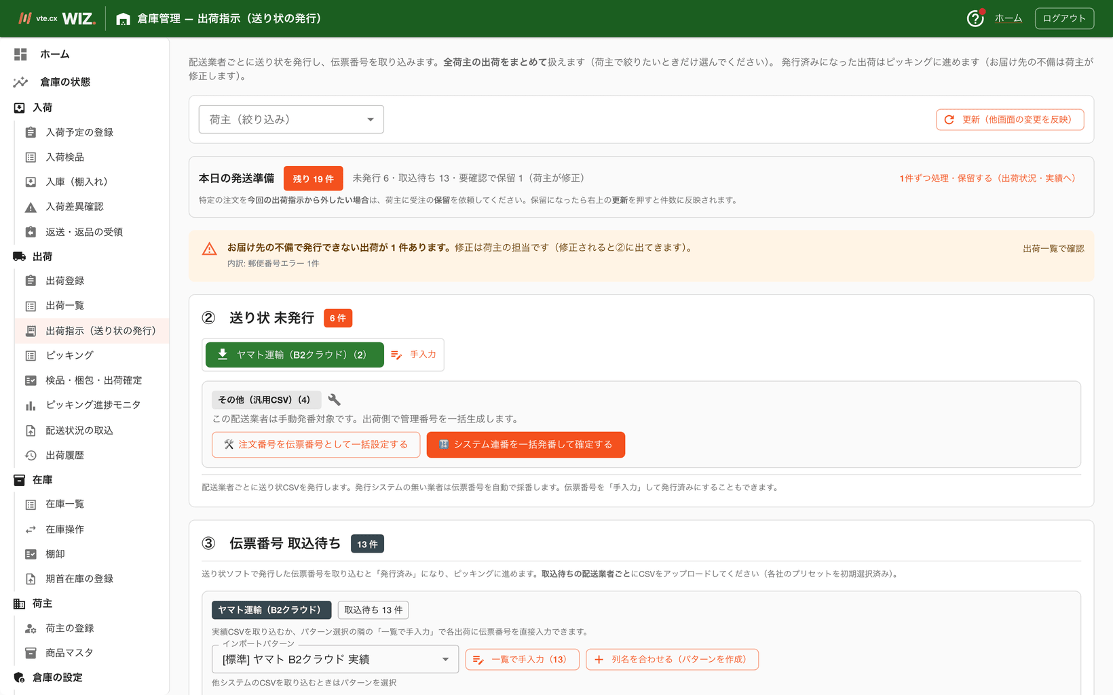The width and height of the screenshot is (1113, 695).
Task: Click the 出荷 truck icon in sidebar
Action: (x=19, y=256)
